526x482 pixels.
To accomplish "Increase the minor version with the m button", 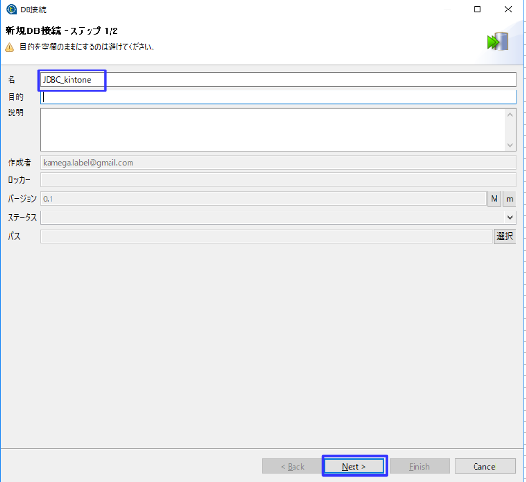I will pos(510,199).
